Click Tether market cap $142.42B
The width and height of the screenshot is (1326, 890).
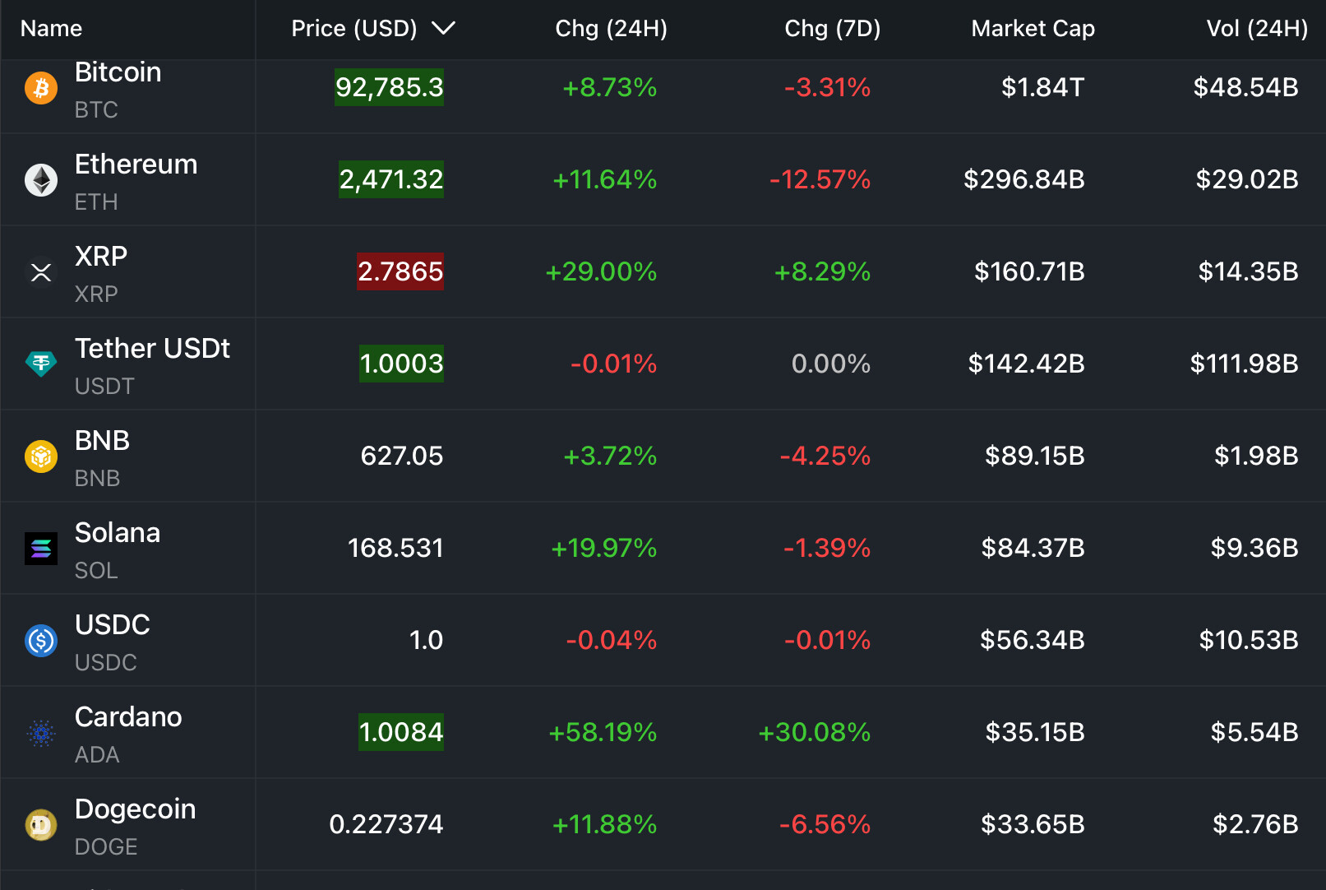[1027, 364]
